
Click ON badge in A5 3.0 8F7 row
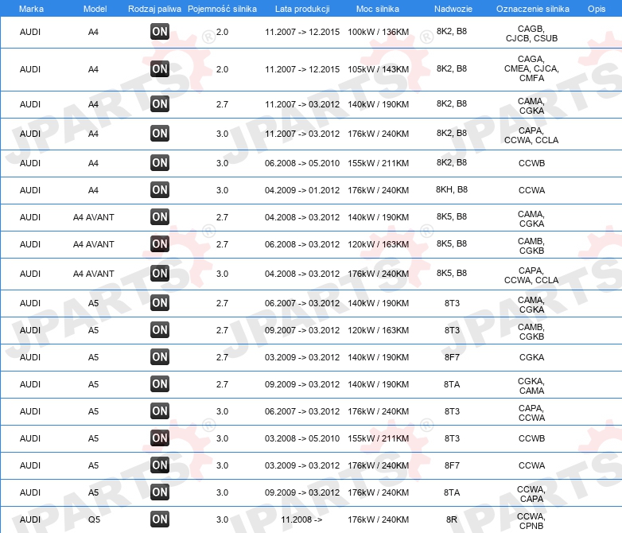coord(160,465)
